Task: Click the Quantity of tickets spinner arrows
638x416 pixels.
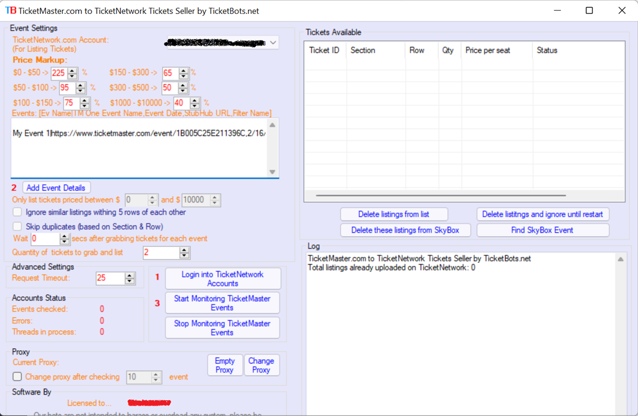Action: click(x=185, y=253)
